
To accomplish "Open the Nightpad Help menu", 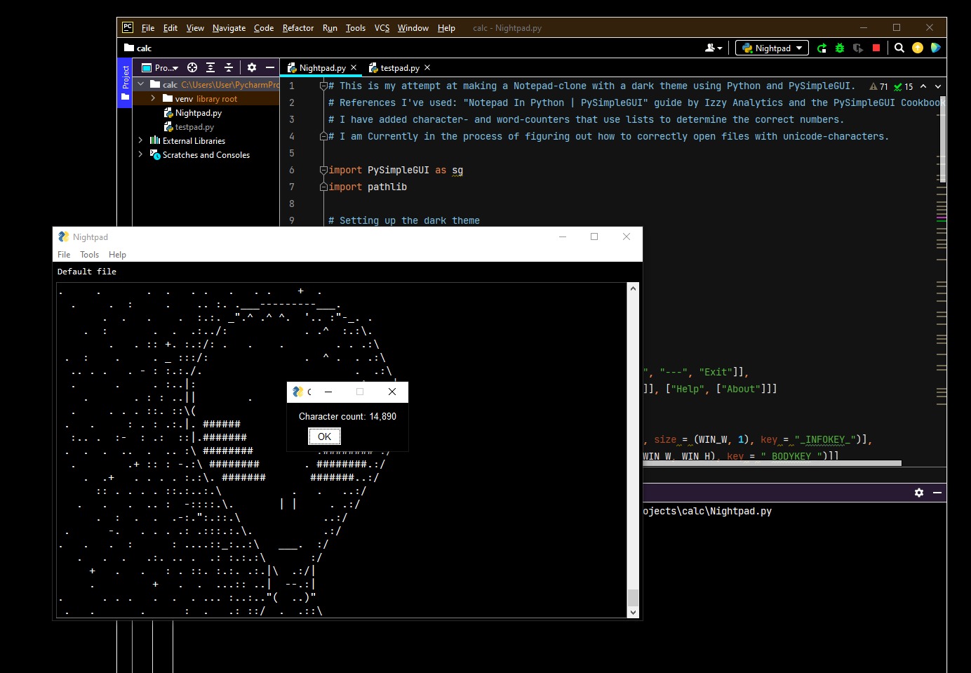I will pyautogui.click(x=117, y=255).
